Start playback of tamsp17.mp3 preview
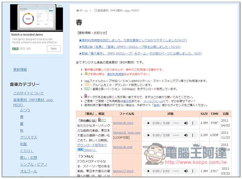Image resolution: width=242 pixels, height=179 pixels. (x=148, y=171)
